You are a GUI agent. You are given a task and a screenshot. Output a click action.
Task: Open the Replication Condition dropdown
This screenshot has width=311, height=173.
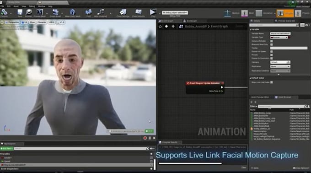[x=280, y=71]
